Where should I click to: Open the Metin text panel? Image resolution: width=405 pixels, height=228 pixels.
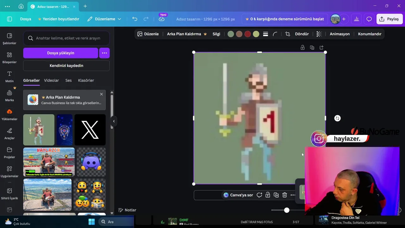tap(9, 77)
